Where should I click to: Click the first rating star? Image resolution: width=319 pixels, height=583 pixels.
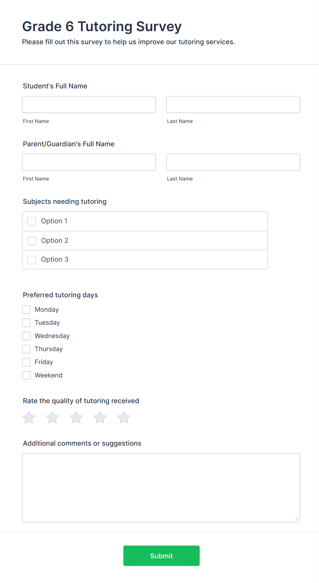29,418
